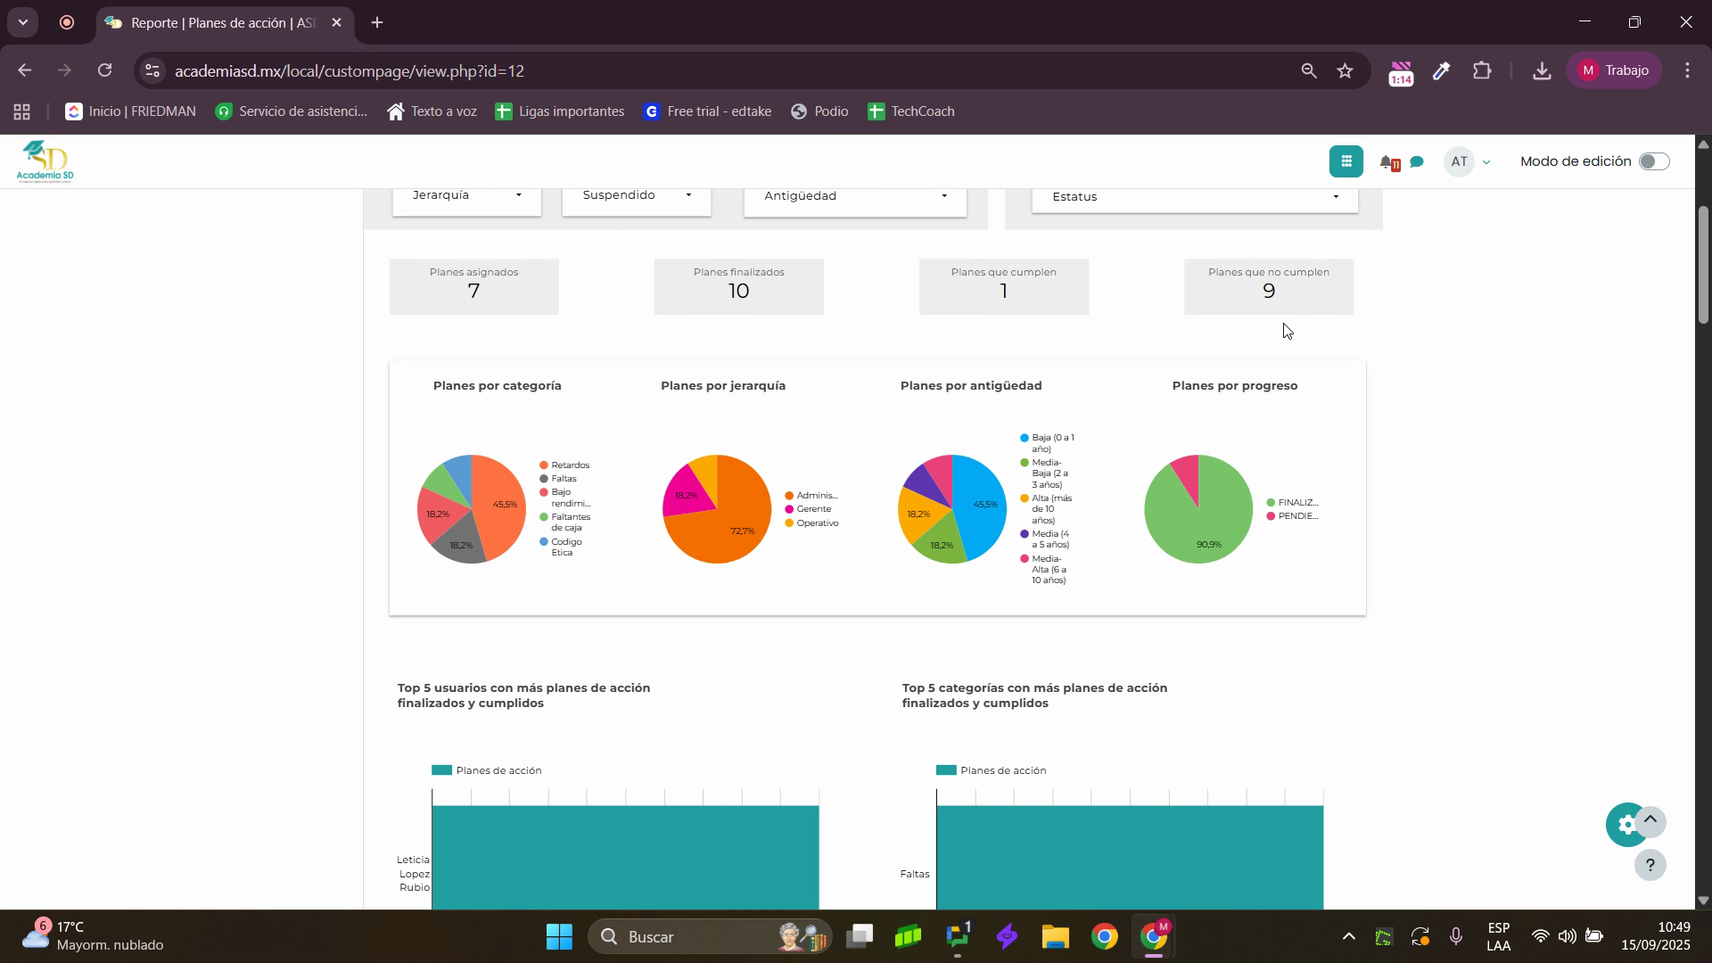
Task: Open the teal apps grid icon
Action: (1346, 161)
